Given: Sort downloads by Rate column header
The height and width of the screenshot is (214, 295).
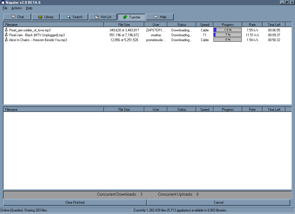Looking at the screenshot, I should (252, 25).
